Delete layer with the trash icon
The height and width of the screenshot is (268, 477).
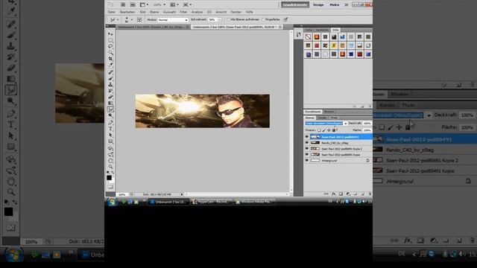370,194
